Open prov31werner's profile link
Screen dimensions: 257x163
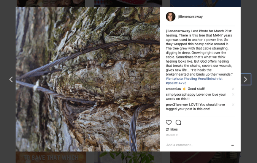177,104
